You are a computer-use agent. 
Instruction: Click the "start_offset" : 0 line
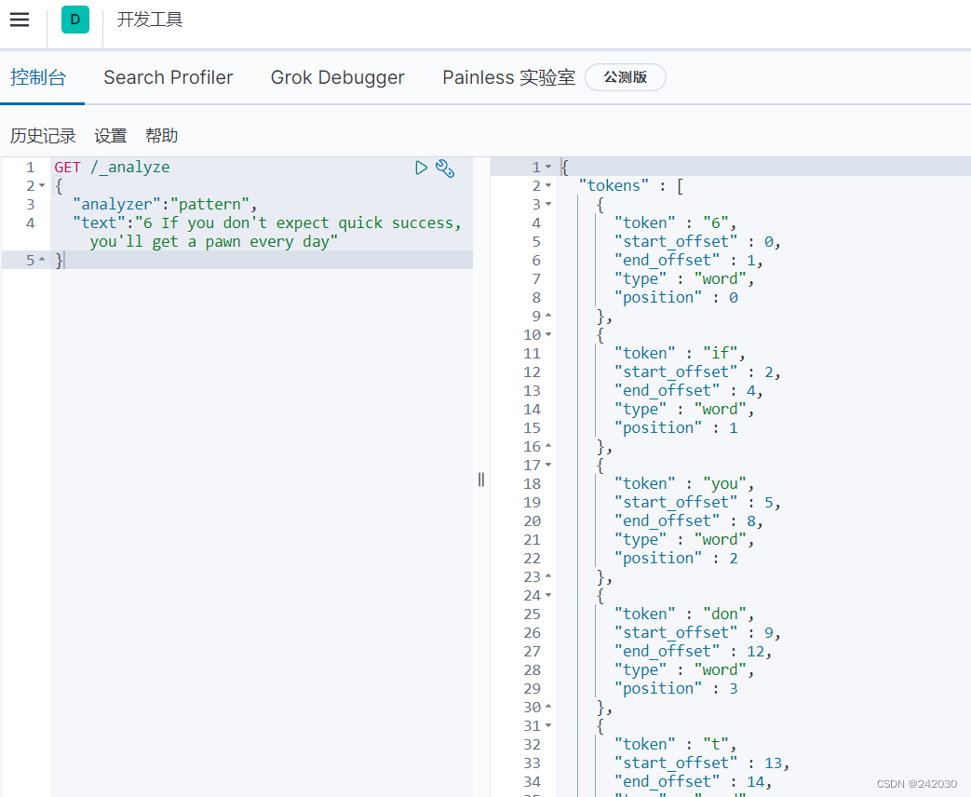click(x=697, y=241)
